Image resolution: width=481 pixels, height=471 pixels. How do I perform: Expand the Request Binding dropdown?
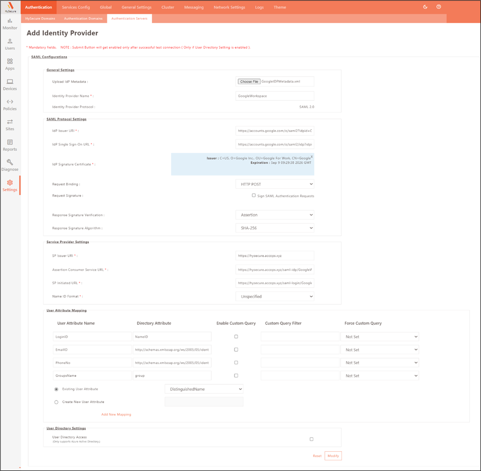click(275, 184)
